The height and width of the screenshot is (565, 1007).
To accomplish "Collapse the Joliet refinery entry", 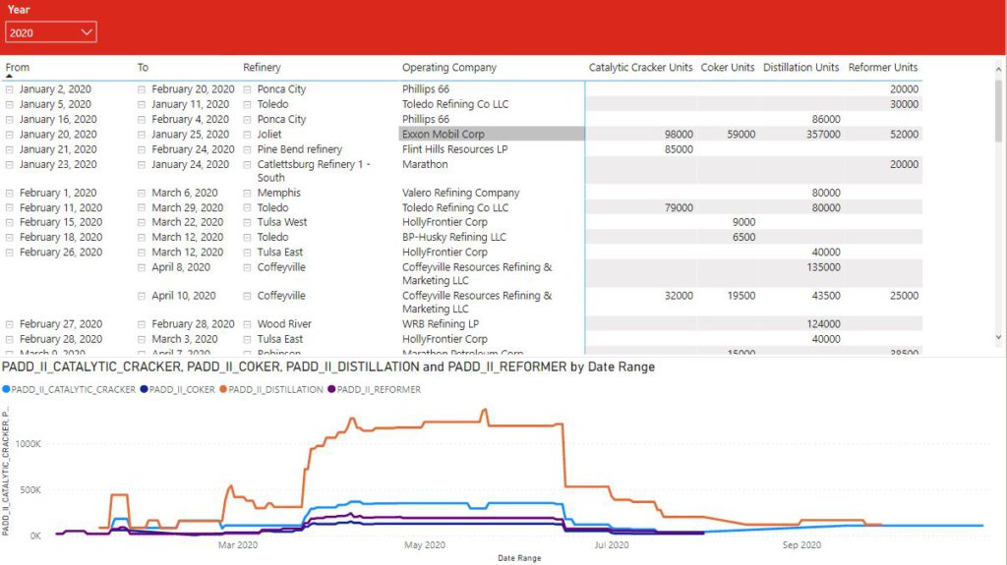I will coord(247,135).
